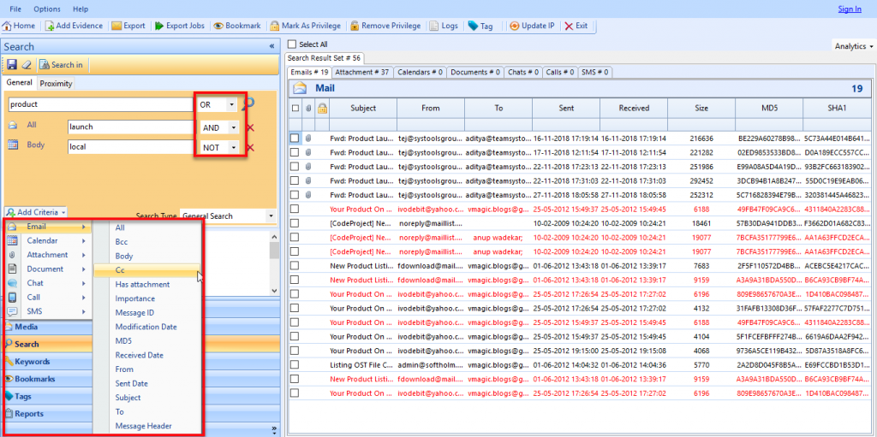Viewport: 877px width, 437px height.
Task: Open the Add Criteria dropdown
Action: point(36,212)
